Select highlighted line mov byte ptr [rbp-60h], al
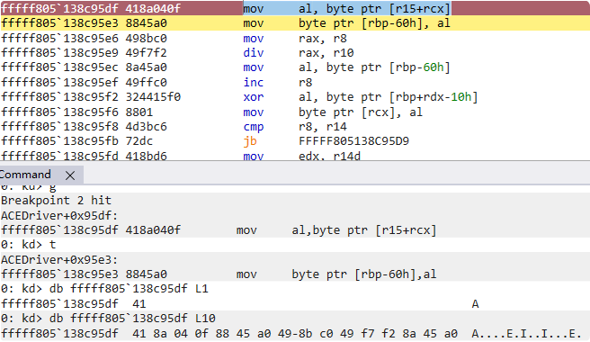The width and height of the screenshot is (590, 342). (x=295, y=23)
